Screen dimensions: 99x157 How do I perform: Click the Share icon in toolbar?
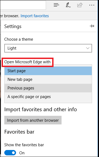(80, 5)
